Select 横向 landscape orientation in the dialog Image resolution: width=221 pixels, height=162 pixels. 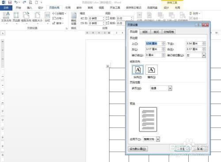[152, 70]
